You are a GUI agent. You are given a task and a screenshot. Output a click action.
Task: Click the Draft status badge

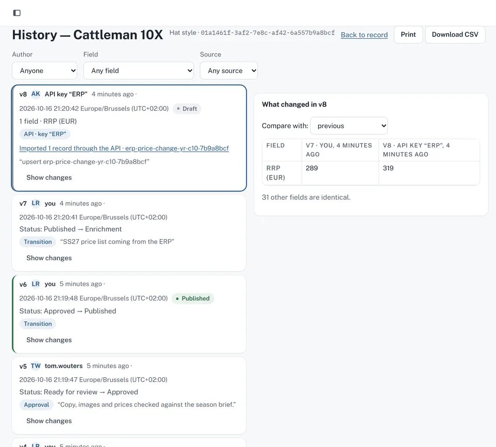(x=187, y=109)
